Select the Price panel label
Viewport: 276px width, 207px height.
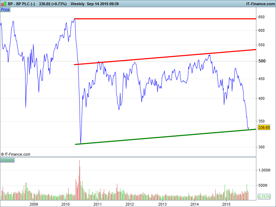(5, 10)
